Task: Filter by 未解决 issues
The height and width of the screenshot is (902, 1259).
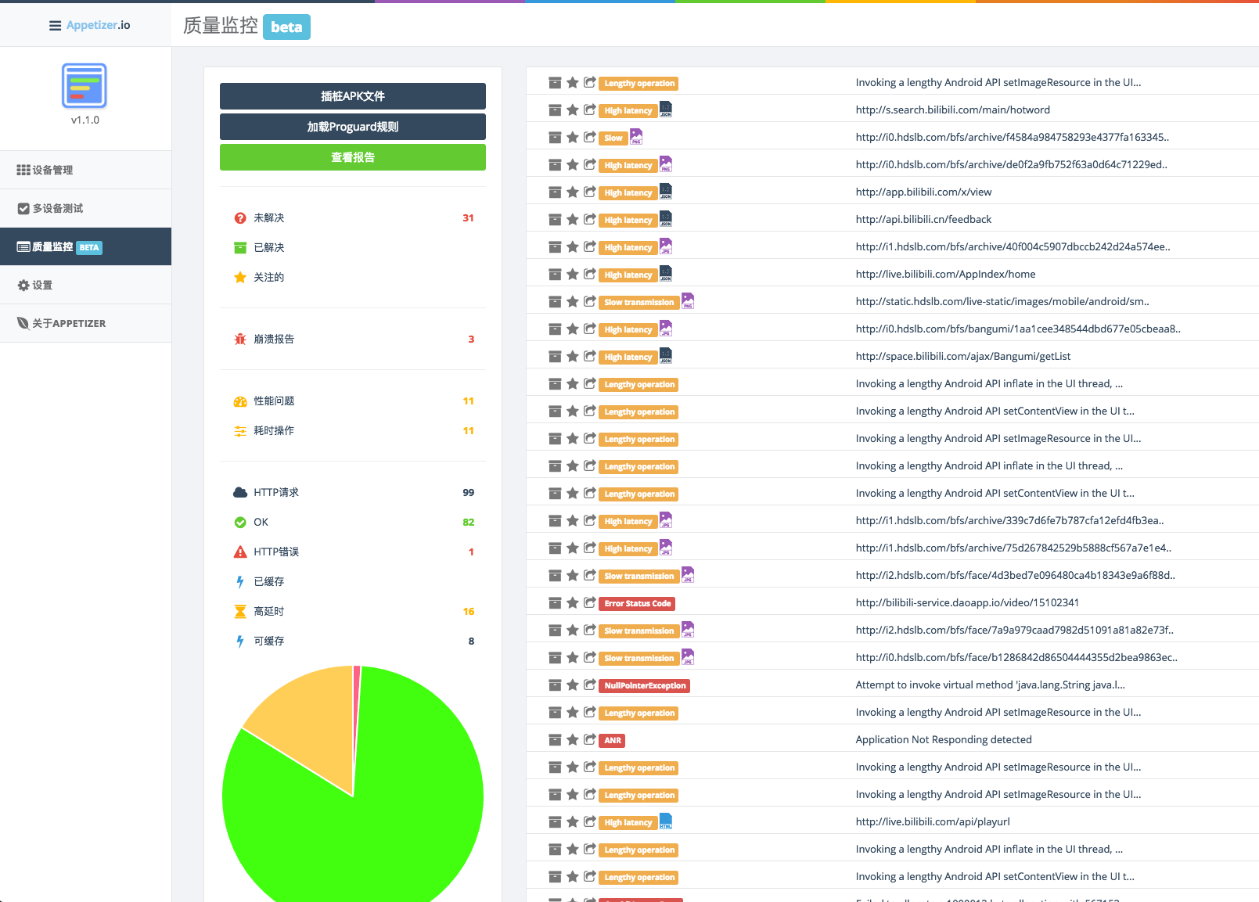Action: [353, 217]
